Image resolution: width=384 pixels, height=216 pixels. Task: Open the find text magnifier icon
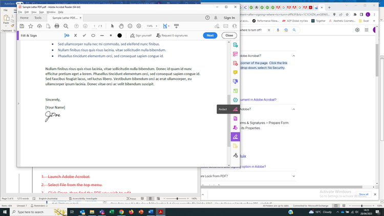(66, 26)
